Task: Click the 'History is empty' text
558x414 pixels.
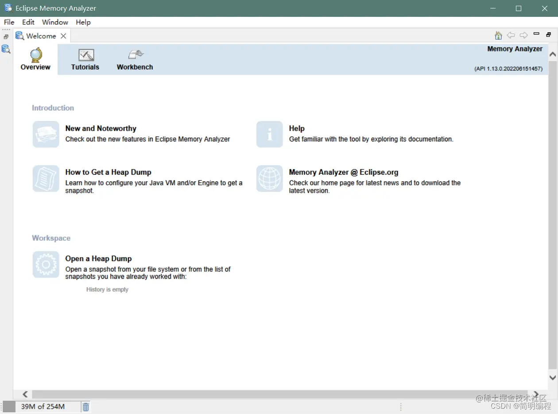Action: 107,289
